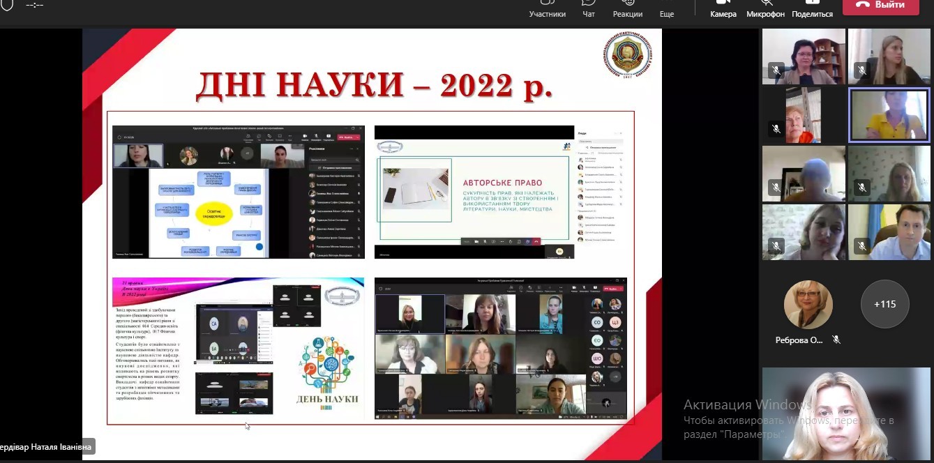The width and height of the screenshot is (934, 463).
Task: Click the Teams window icon inside the slide's top-left screenshot
Action: pos(119,137)
